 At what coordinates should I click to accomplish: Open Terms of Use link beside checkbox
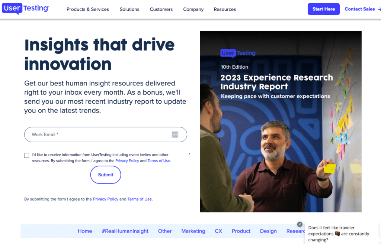tap(159, 161)
